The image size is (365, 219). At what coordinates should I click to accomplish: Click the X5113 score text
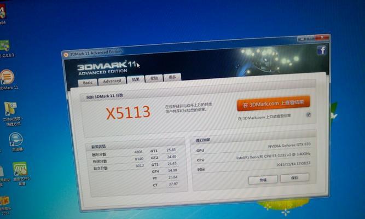(x=128, y=113)
